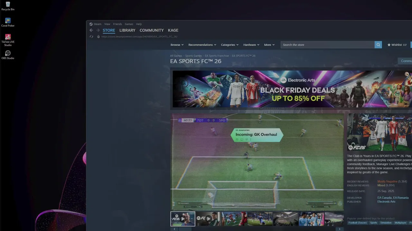The width and height of the screenshot is (412, 231).
Task: Open publisher Electronic Arts link
Action: coord(386,202)
